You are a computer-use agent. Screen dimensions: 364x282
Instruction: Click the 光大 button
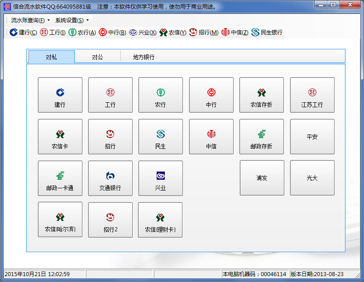pos(312,178)
